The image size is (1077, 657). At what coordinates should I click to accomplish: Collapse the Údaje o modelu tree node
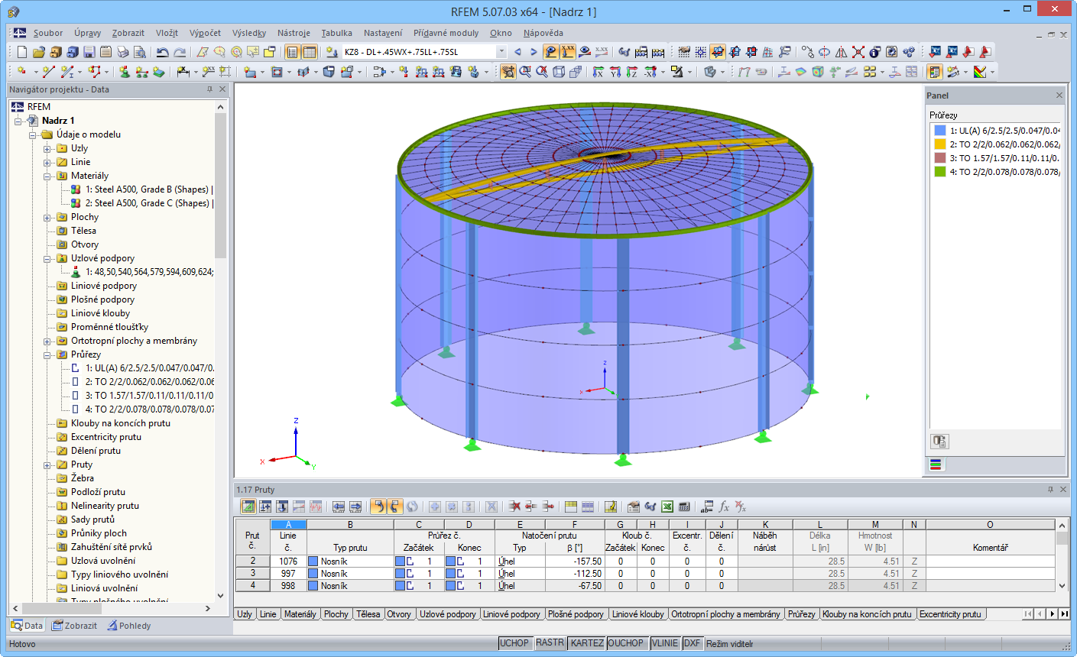tap(31, 134)
